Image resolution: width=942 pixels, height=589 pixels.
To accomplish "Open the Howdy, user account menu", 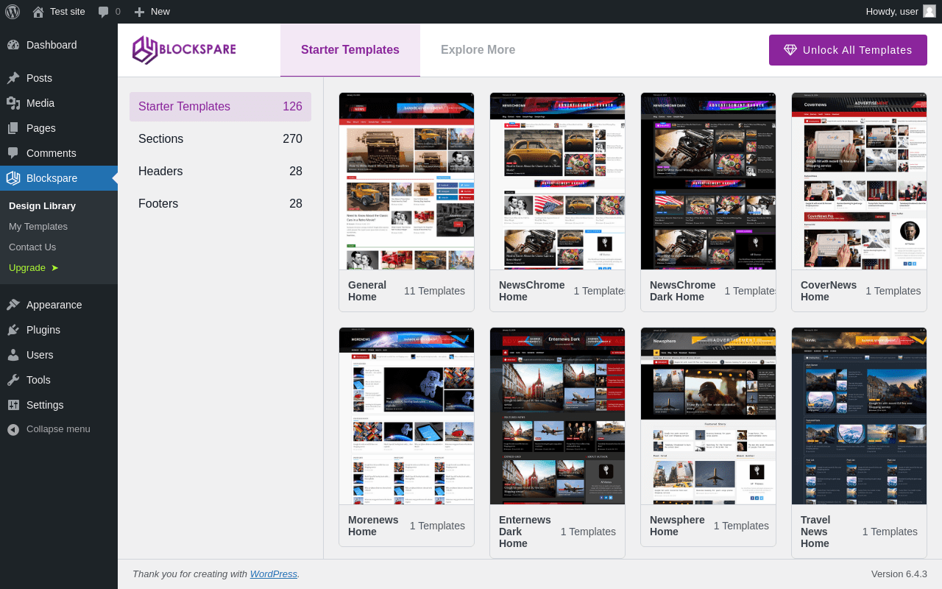I will (891, 12).
